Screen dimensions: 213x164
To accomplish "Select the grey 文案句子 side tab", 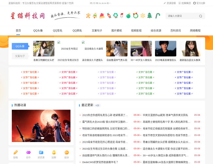I will point(20,56).
